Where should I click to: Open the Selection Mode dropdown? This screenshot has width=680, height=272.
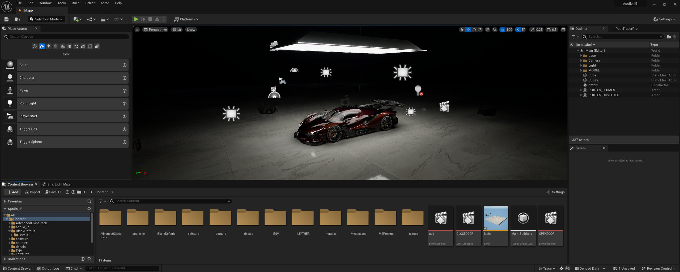46,19
